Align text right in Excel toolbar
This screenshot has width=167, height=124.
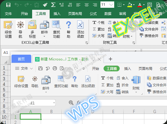pos(95,5)
